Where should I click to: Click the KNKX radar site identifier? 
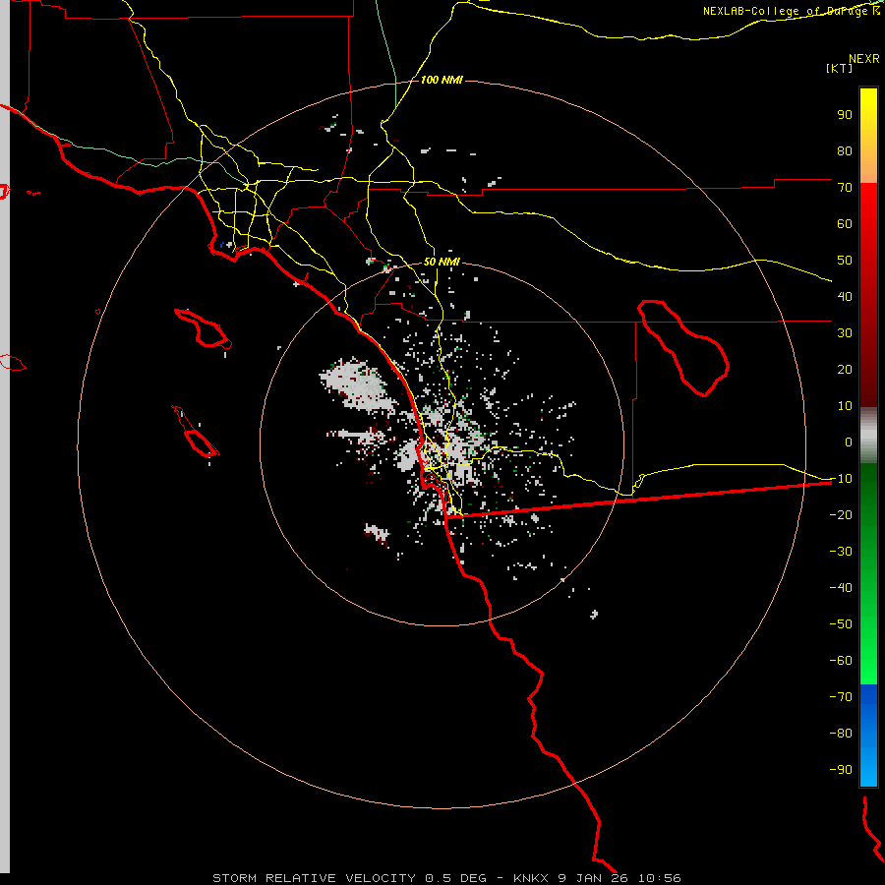pos(532,878)
